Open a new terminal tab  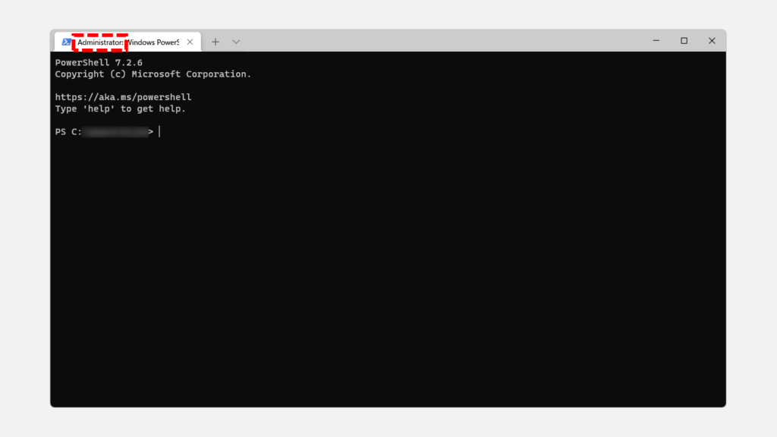pos(215,42)
